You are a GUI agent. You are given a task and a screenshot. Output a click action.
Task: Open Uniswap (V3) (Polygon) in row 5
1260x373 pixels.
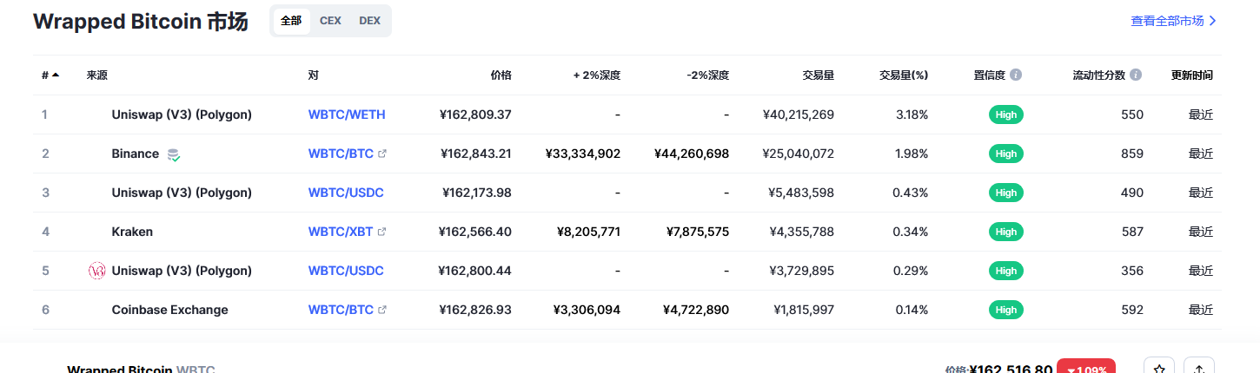click(182, 271)
